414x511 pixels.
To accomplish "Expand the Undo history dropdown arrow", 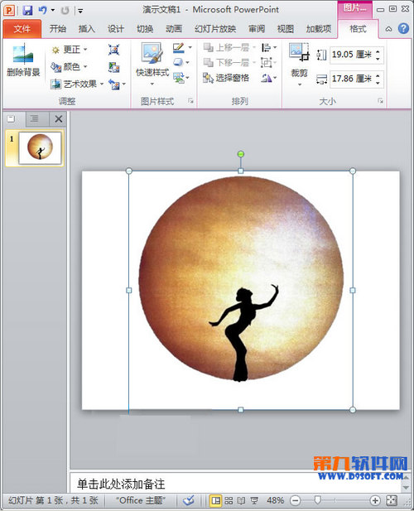I will coord(53,11).
